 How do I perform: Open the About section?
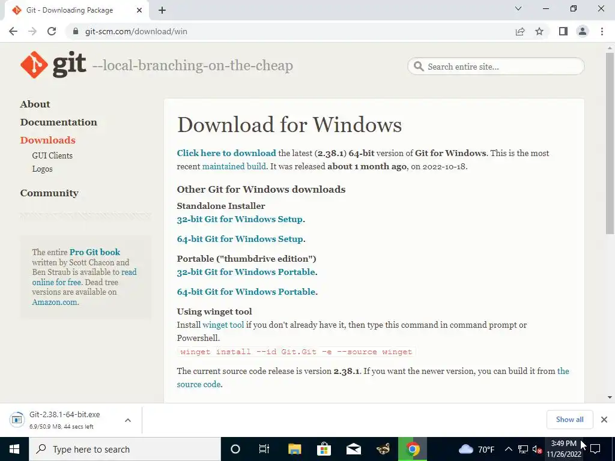(35, 104)
